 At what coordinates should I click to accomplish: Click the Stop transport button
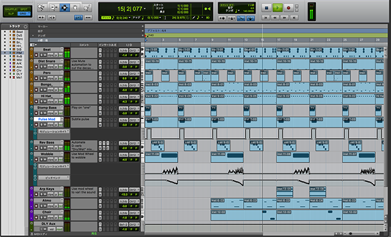click(266, 8)
